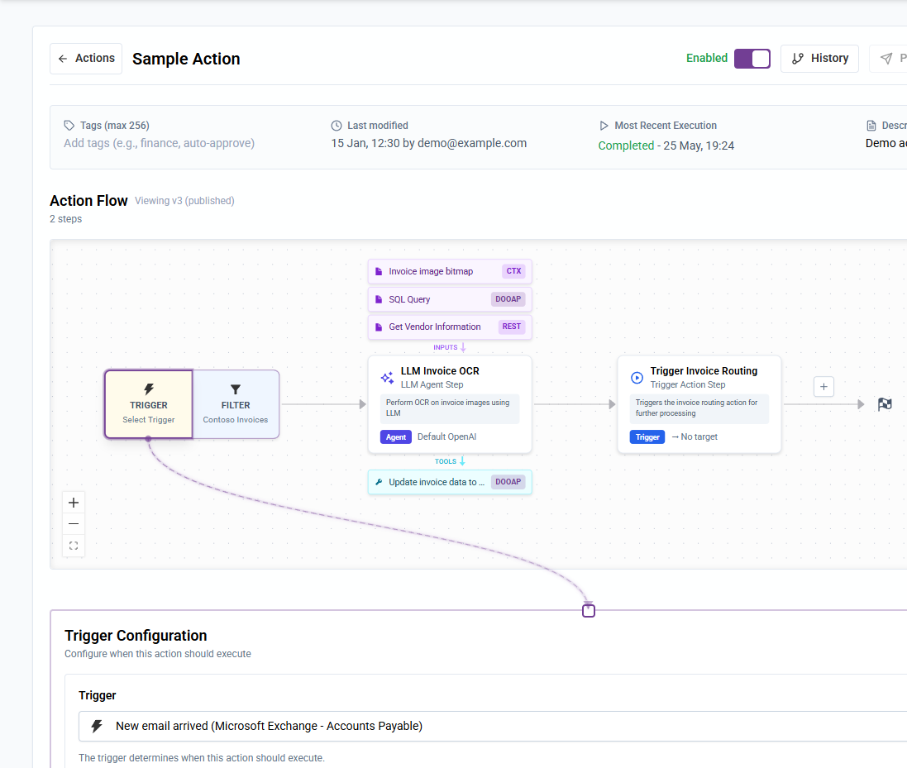This screenshot has width=907, height=768.
Task: Click the DOOAP badge on SQL Query
Action: pos(508,299)
